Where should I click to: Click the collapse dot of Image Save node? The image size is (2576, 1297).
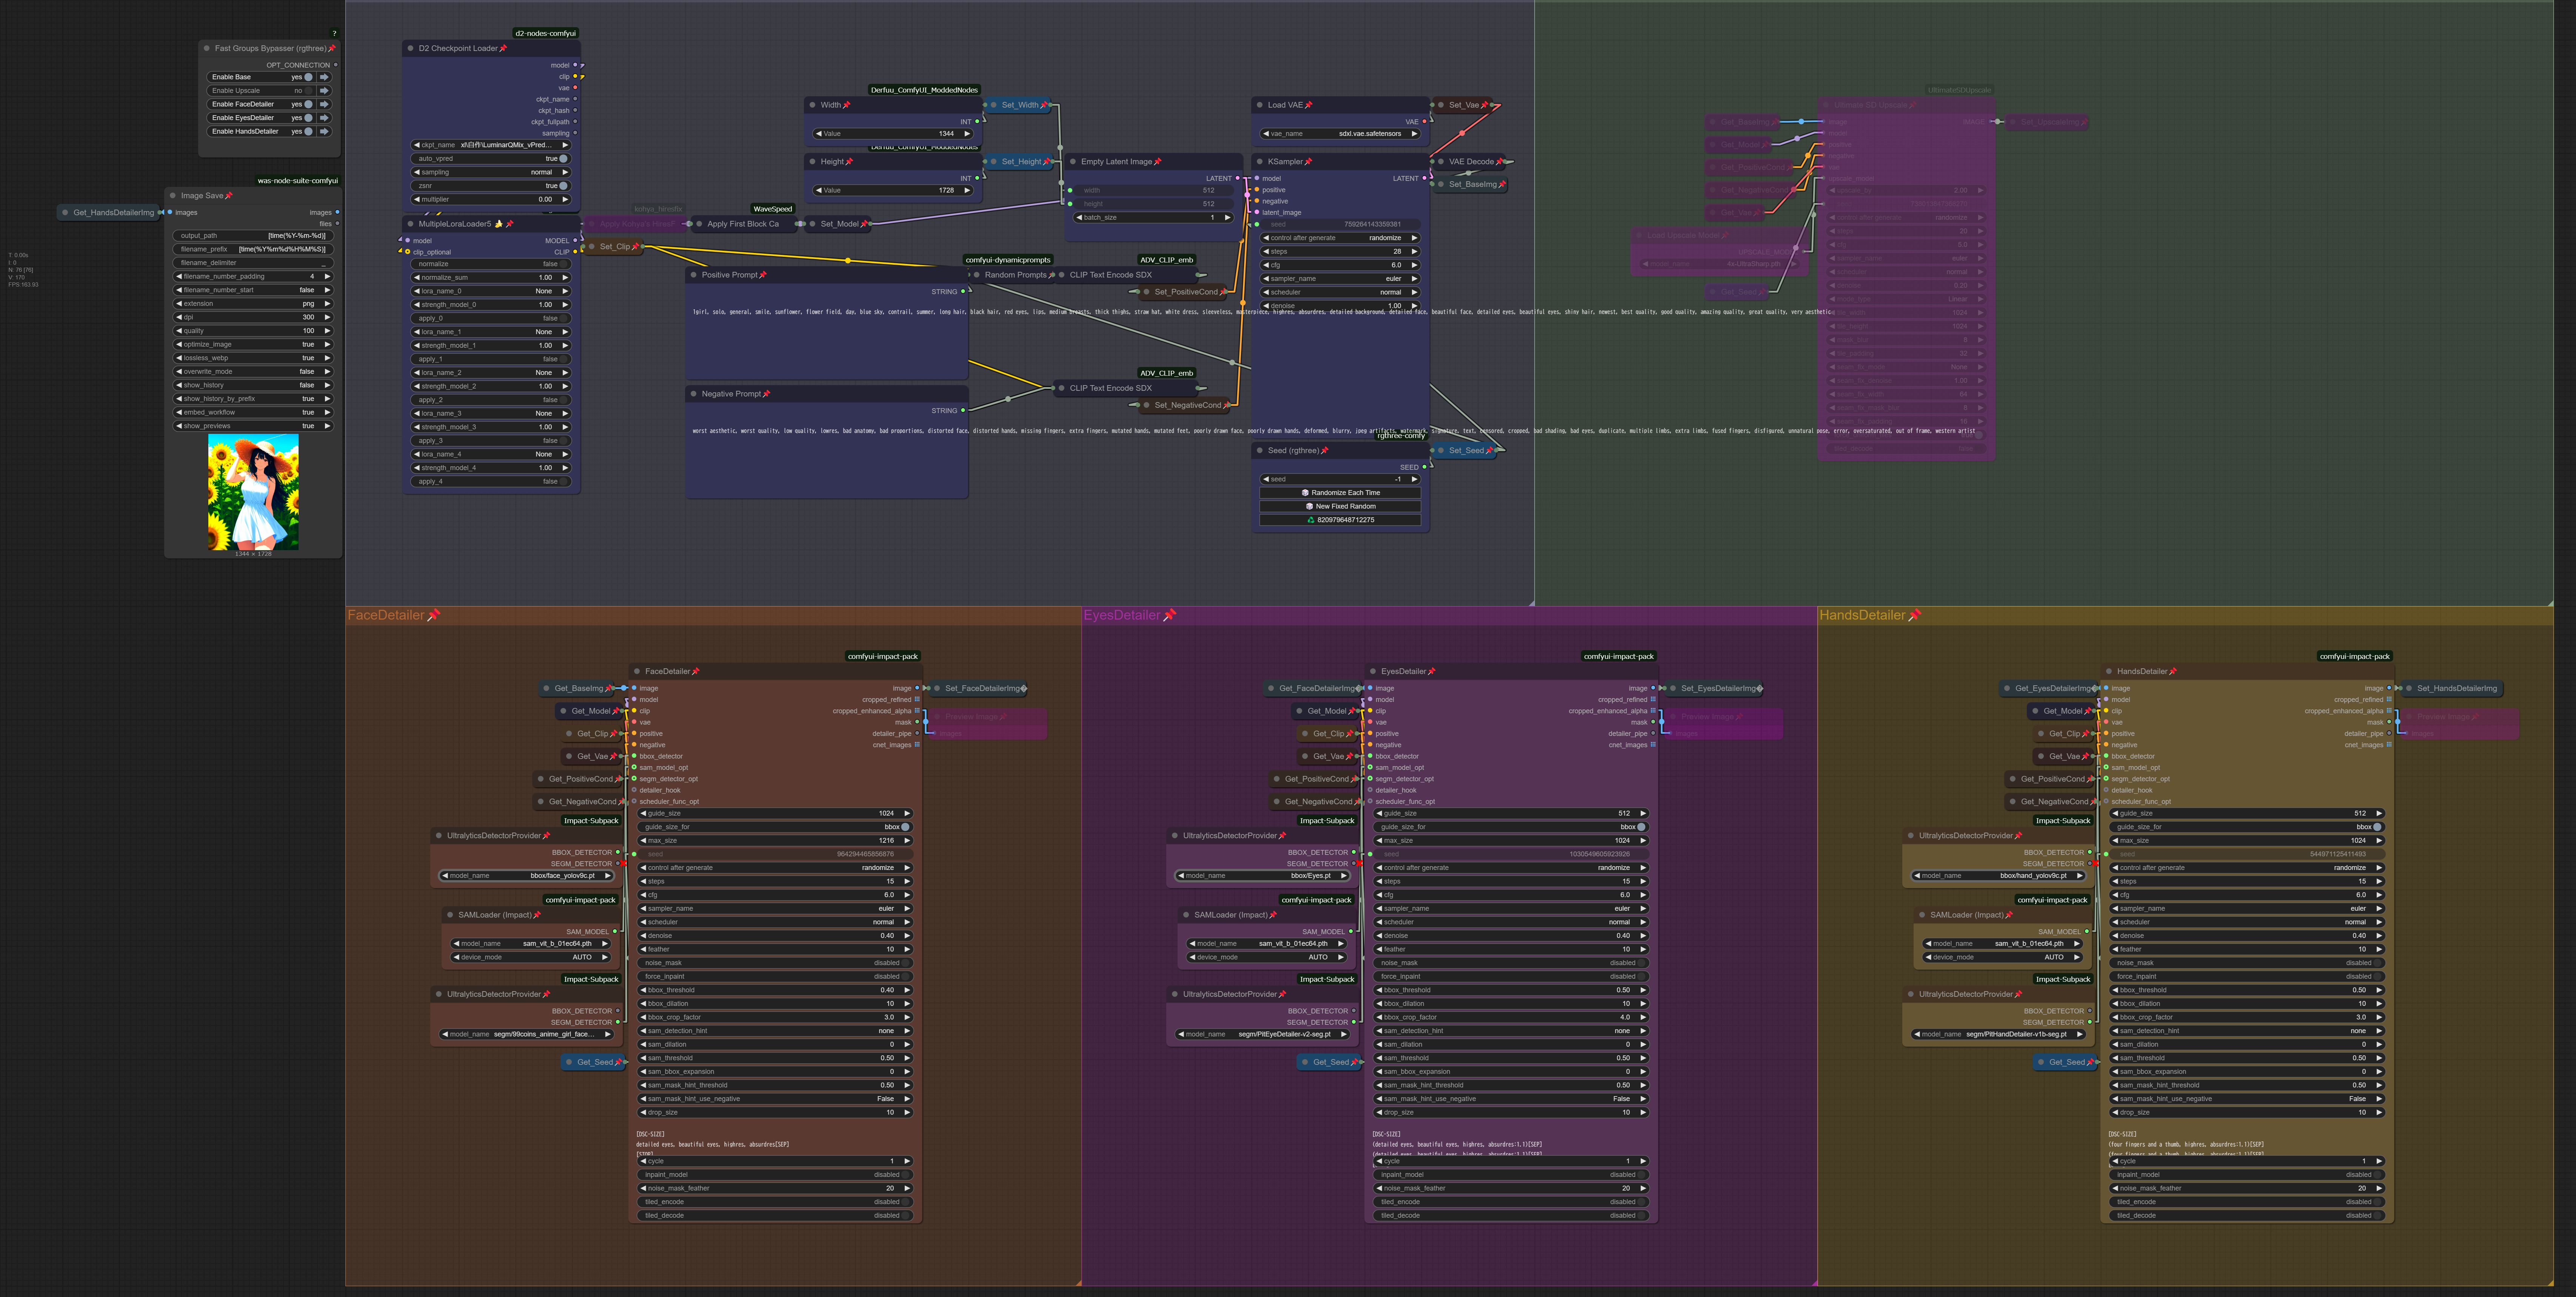(172, 195)
